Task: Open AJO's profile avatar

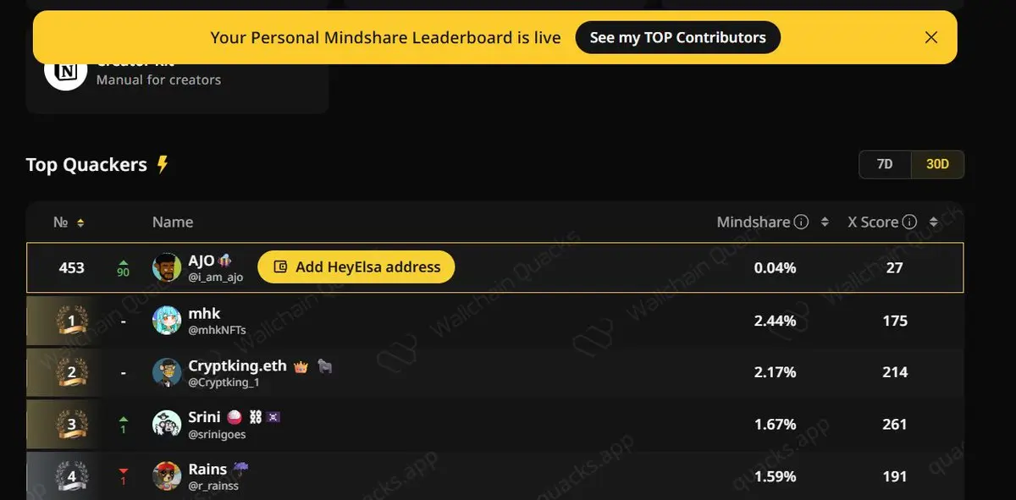Action: pyautogui.click(x=167, y=267)
